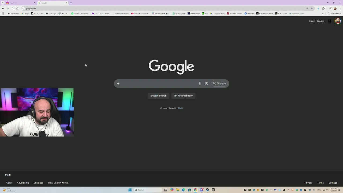Open the About footer link
The width and height of the screenshot is (343, 193).
coord(9,183)
